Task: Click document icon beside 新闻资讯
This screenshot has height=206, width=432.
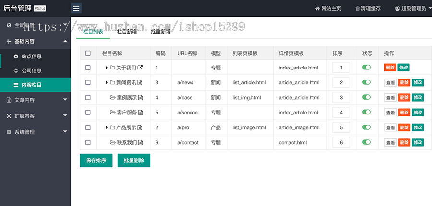Action: click(140, 82)
